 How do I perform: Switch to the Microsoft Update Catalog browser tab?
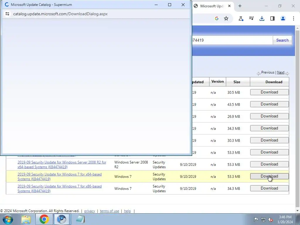212,6
